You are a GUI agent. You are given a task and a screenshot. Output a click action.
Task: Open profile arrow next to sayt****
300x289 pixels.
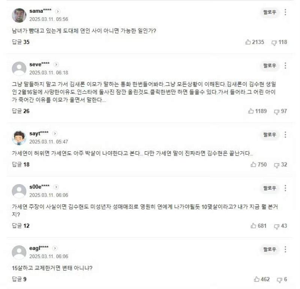(55, 134)
